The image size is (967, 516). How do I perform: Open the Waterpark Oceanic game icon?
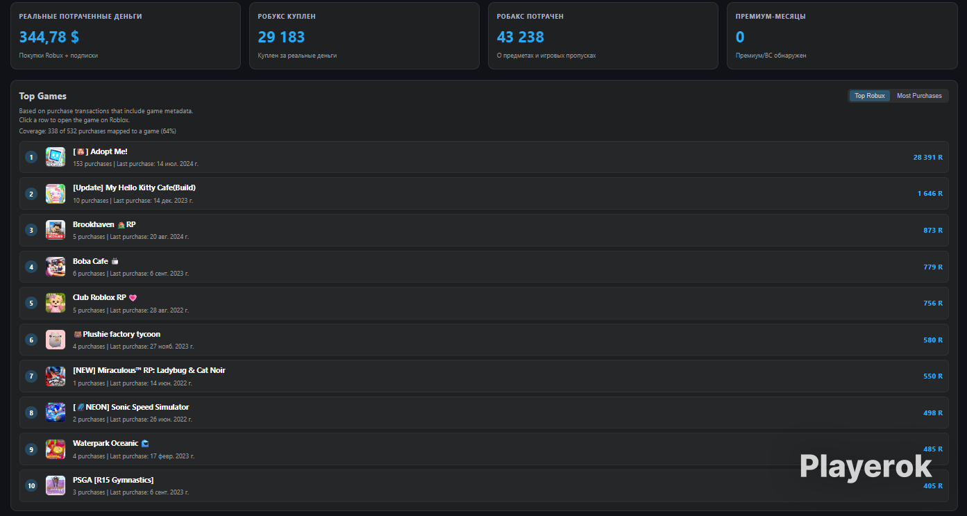click(56, 449)
